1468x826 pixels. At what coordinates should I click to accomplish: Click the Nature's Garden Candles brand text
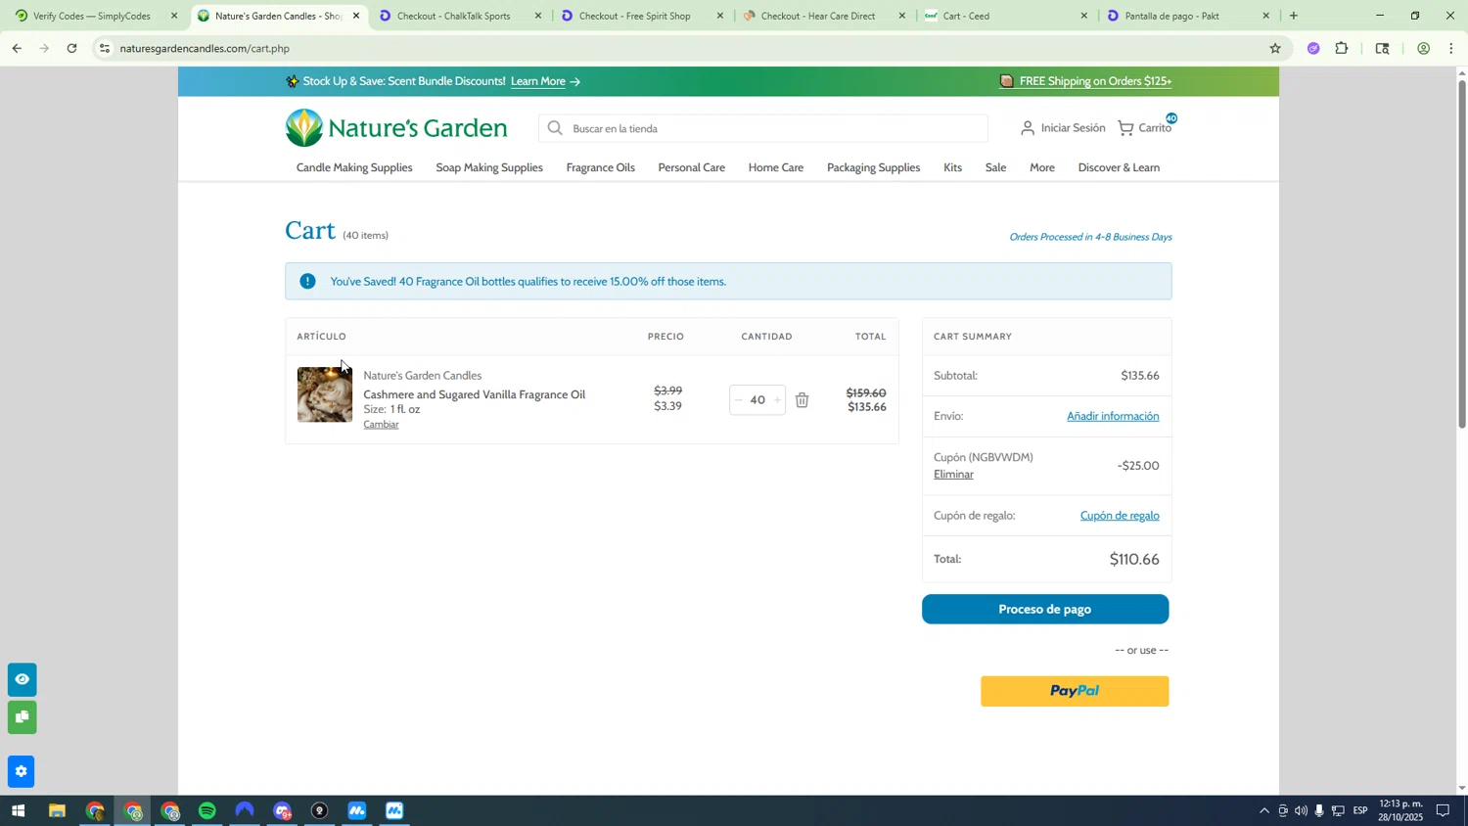(422, 376)
